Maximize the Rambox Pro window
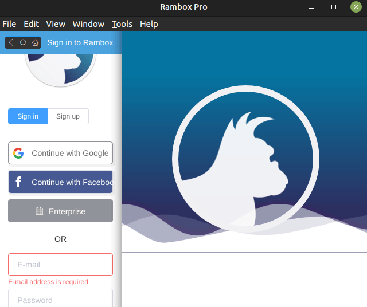367x307 pixels. point(334,7)
